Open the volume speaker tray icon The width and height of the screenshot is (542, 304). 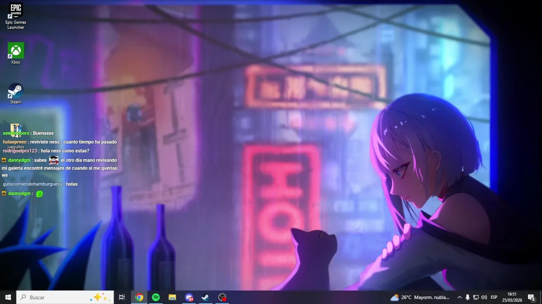pos(484,297)
